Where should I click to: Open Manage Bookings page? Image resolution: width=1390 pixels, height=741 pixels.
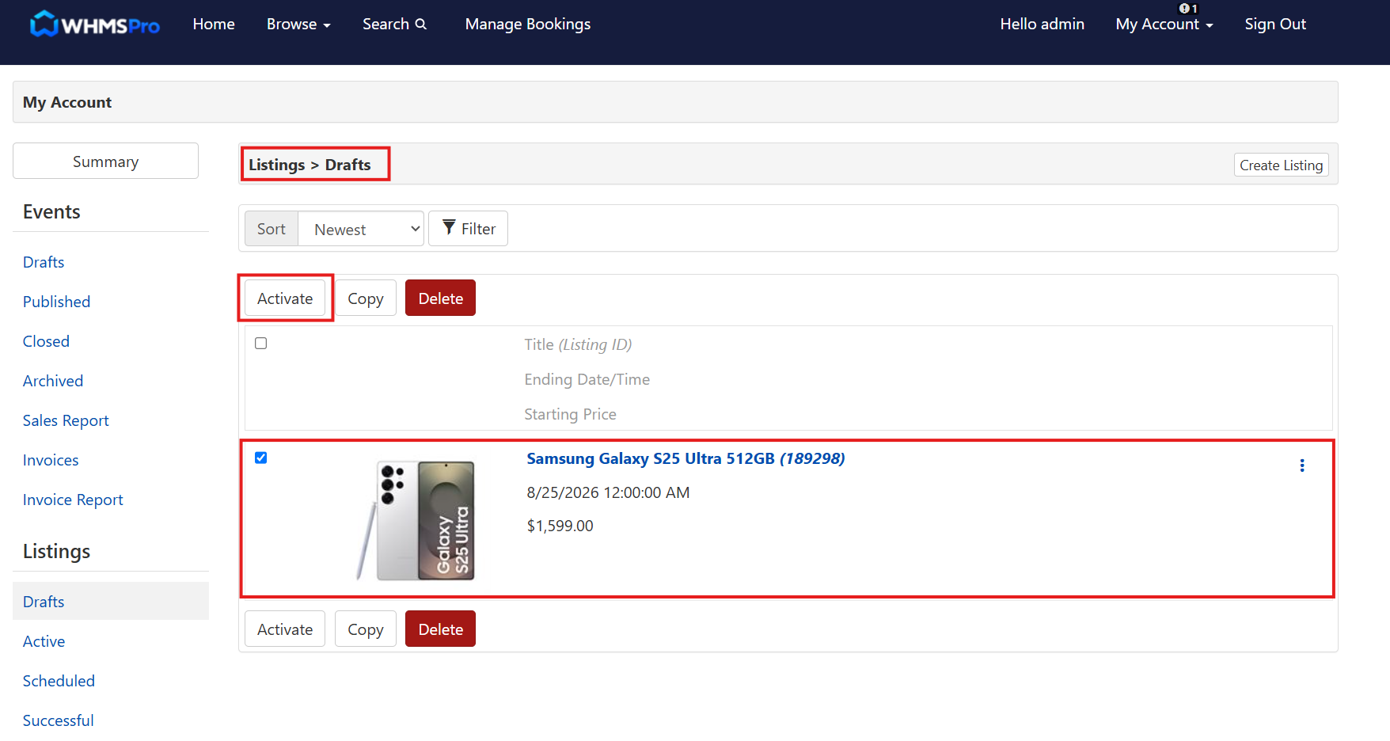(x=528, y=25)
